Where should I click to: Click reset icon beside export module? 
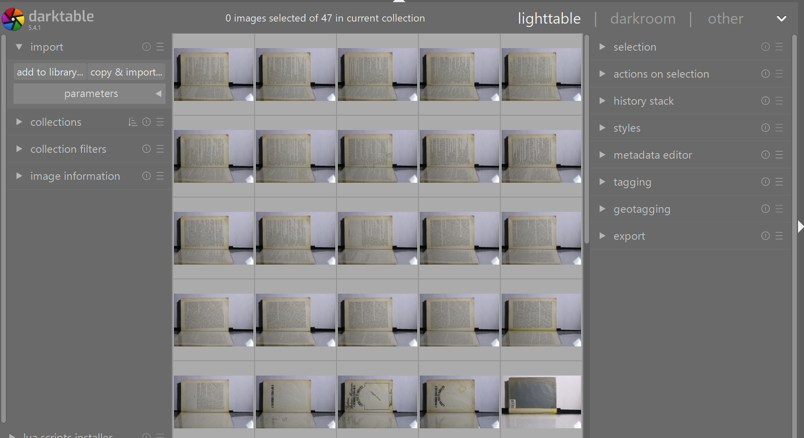pyautogui.click(x=766, y=236)
